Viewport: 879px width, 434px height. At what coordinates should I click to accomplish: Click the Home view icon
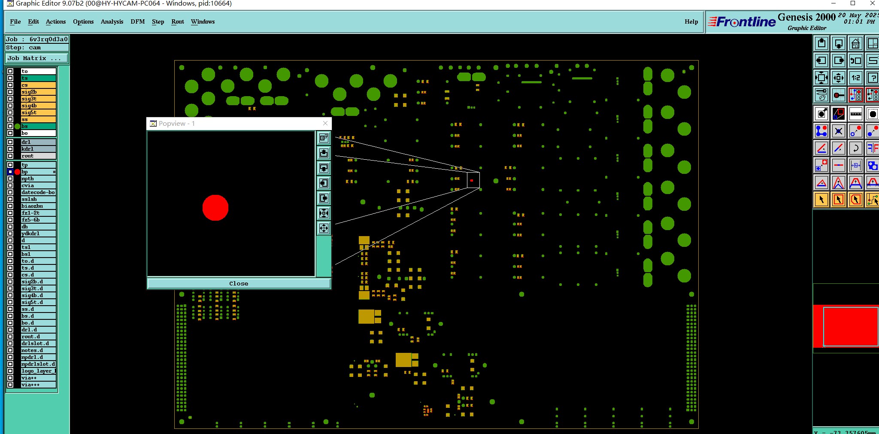point(856,43)
